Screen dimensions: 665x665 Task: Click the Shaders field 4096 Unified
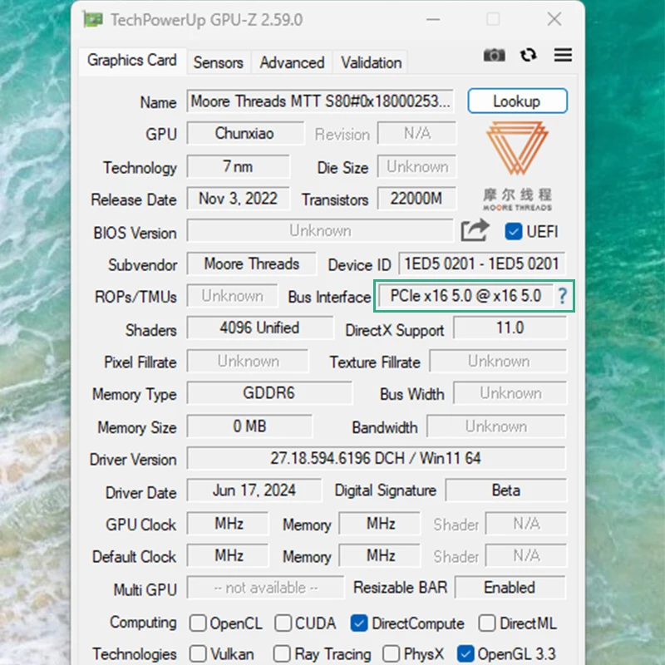tap(259, 328)
